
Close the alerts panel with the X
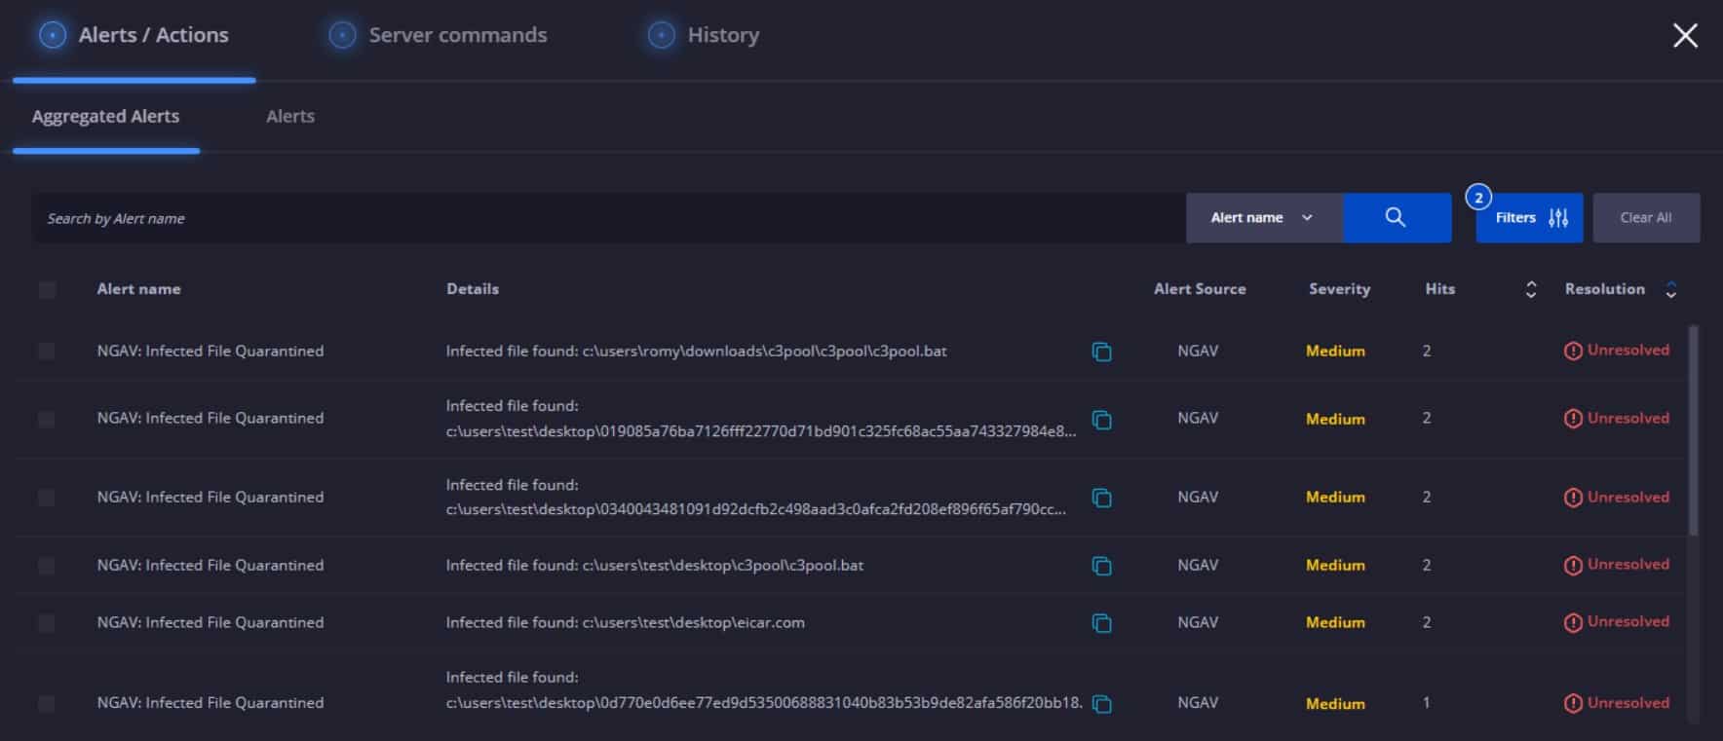tap(1685, 36)
